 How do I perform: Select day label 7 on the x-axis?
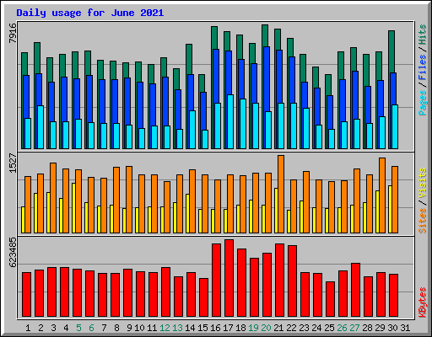104,328
